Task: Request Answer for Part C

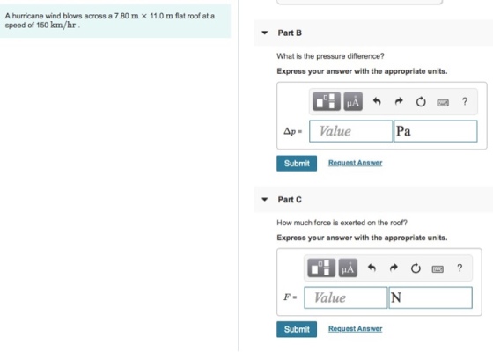Action: [356, 329]
